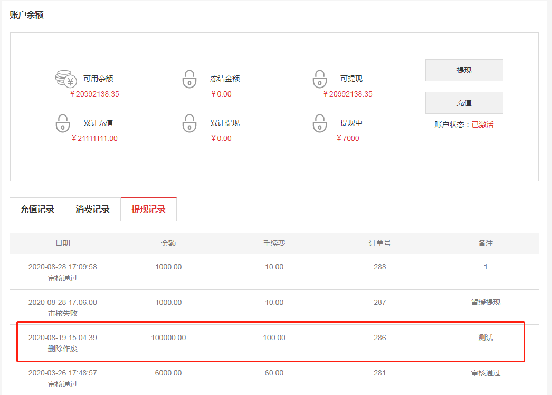Click order number 287 in the table
Viewport: 552px width, 395px height.
(x=379, y=303)
